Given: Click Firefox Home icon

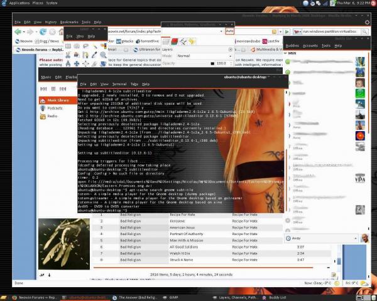Looking at the screenshot, I should pyautogui.click(x=61, y=32).
